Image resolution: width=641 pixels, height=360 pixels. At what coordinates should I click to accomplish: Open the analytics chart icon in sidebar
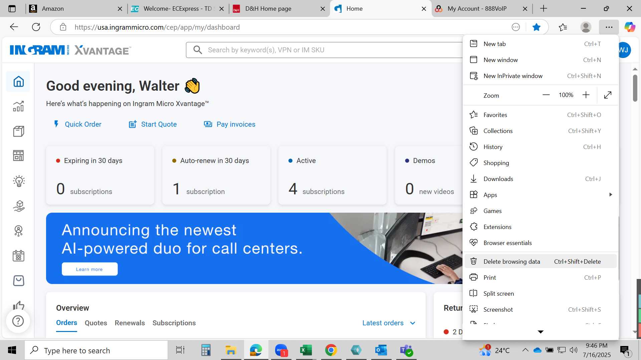tap(18, 106)
